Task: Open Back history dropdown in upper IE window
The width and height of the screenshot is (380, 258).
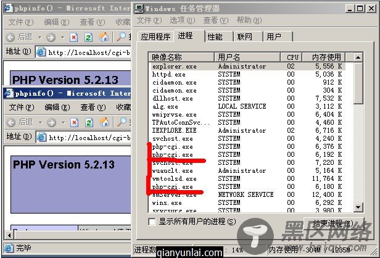Action: coord(39,38)
